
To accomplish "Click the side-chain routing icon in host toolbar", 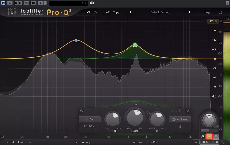I will tap(40, 3).
